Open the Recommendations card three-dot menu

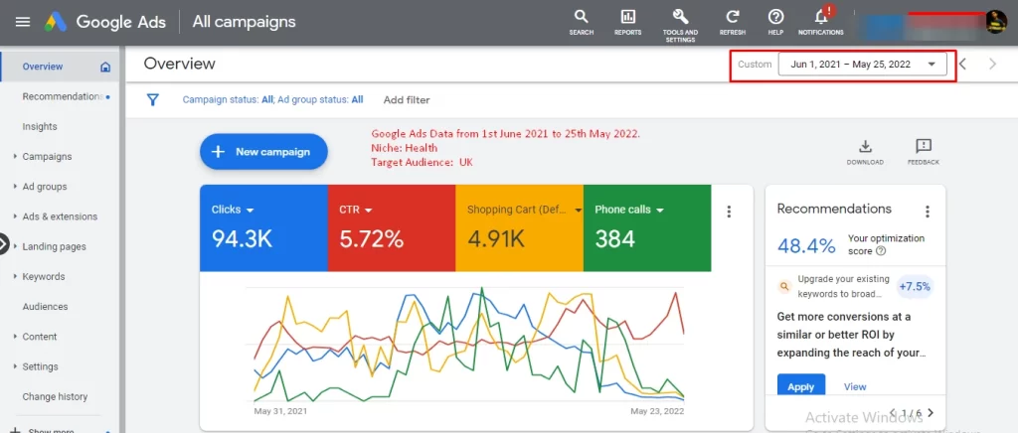928,212
